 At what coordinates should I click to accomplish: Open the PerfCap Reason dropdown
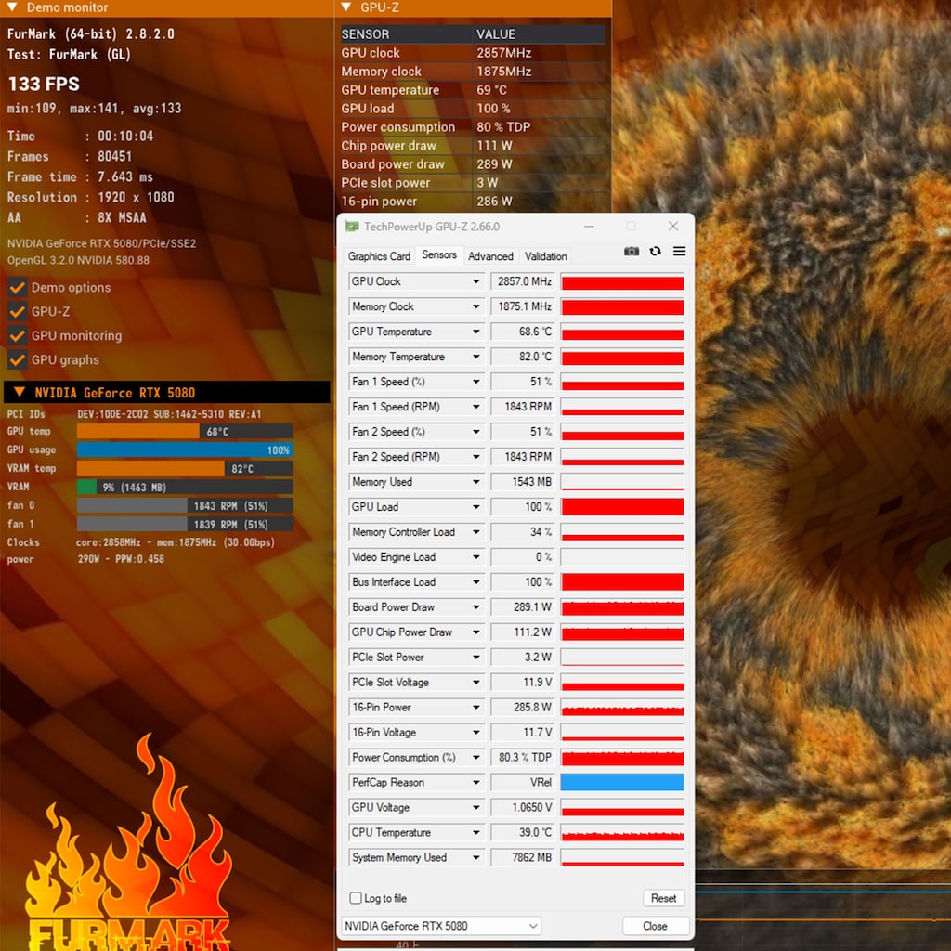(476, 782)
